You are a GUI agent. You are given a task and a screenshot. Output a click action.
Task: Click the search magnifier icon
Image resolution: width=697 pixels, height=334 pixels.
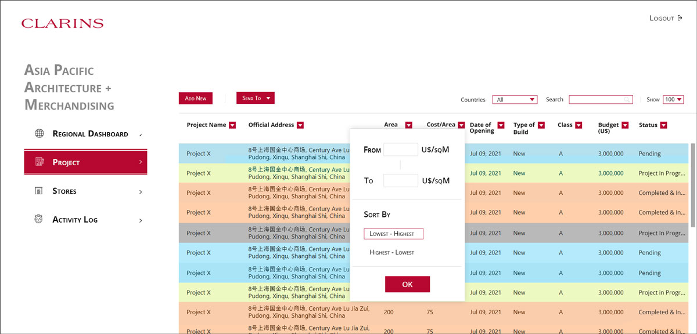coord(627,100)
